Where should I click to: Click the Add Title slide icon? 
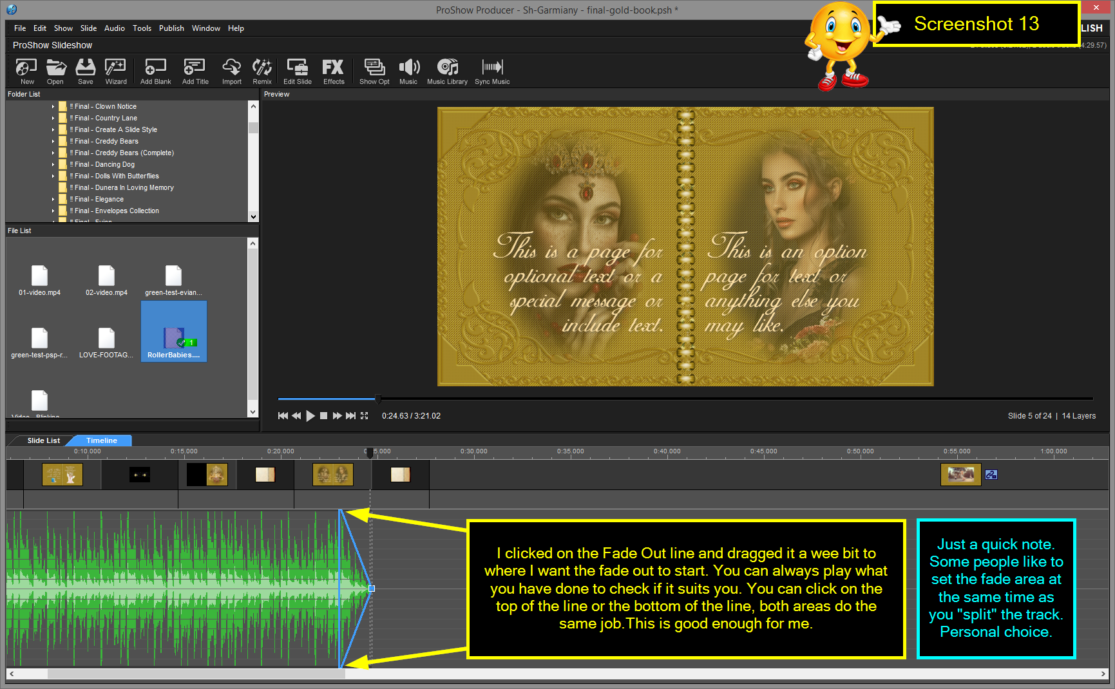195,71
